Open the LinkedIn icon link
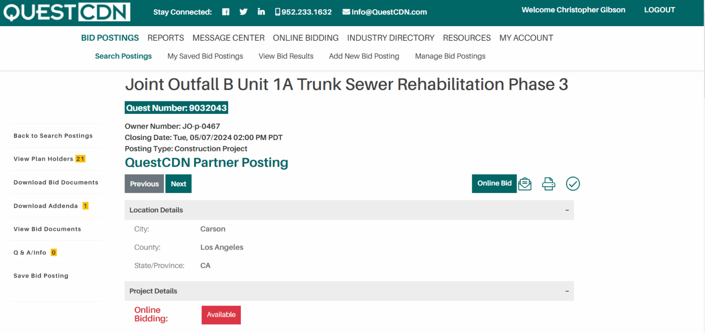 261,12
